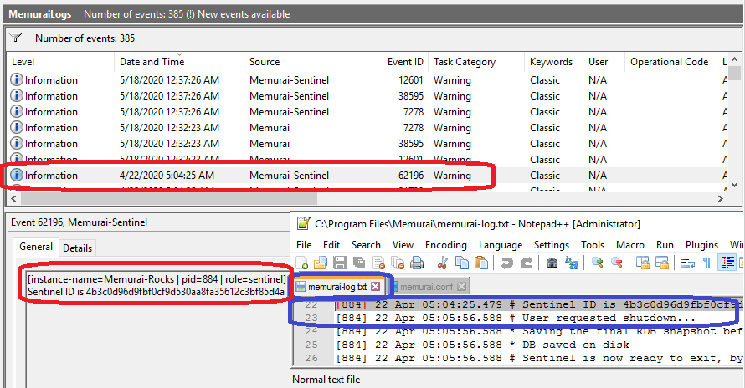
Task: Click the Find binoculars icon
Action: pyautogui.click(x=552, y=263)
